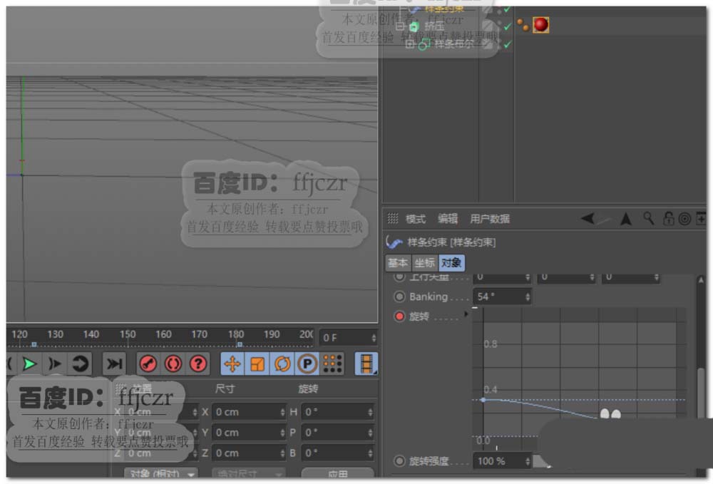The image size is (713, 484).
Task: Expand the 旋转 curve disclosure arrow
Action: pos(466,314)
